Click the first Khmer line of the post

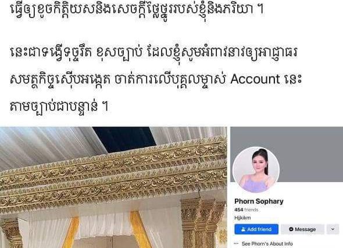[137, 9]
